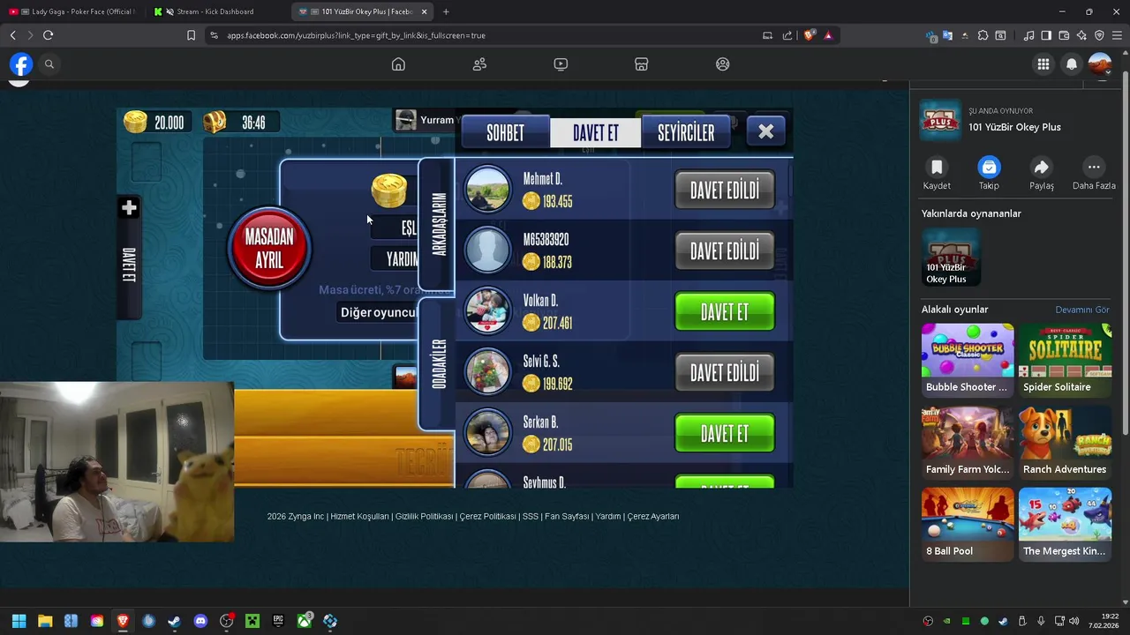This screenshot has height=635, width=1130.
Task: Open the Marketplace icon in header
Action: [x=642, y=64]
